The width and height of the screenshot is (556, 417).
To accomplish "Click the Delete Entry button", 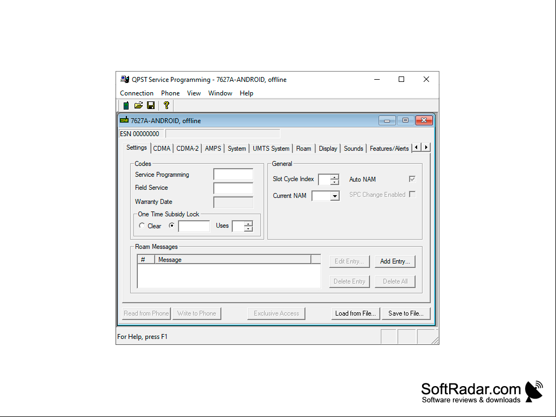I will [x=349, y=281].
